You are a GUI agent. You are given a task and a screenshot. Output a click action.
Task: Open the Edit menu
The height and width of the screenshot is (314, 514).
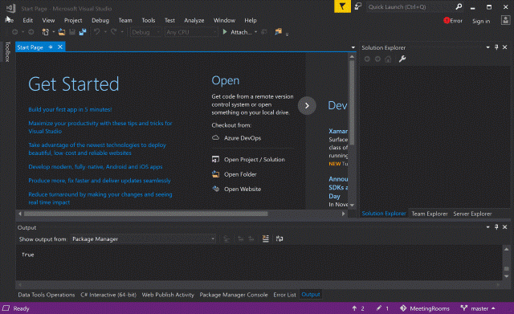(27, 20)
